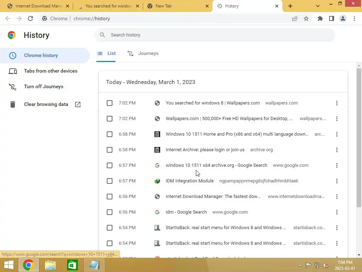The image size is (362, 272).
Task: Open actions menu for 'windows 10 1511 x64' search row
Action: 337,165
